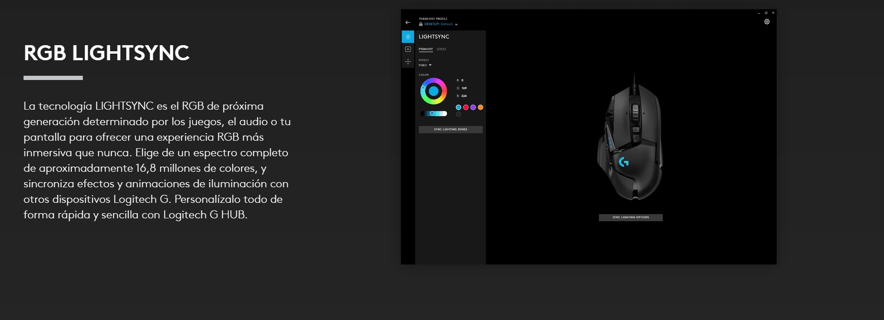Pick the red preset color swatch
This screenshot has width=884, height=320.
(x=466, y=107)
